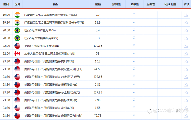Click the 利多 利空 column header
The height and width of the screenshot is (120, 191).
(170, 4)
